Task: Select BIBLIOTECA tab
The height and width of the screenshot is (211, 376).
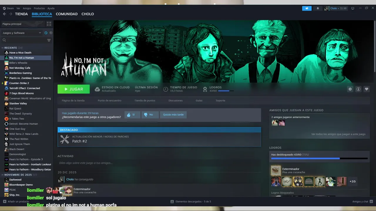Action: 42,14
